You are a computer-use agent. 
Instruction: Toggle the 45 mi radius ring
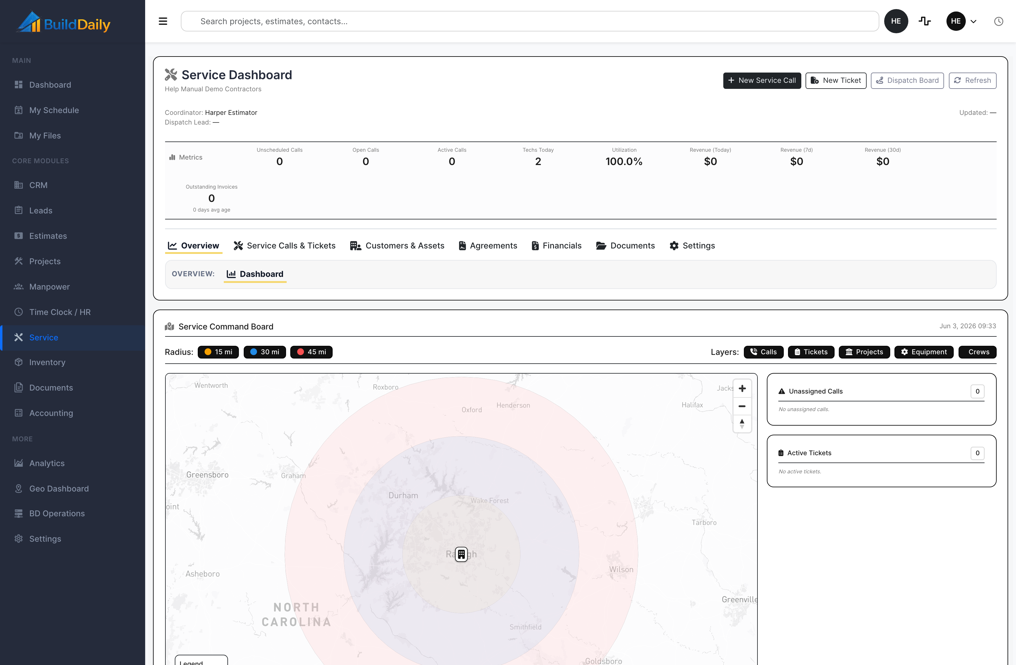tap(311, 352)
